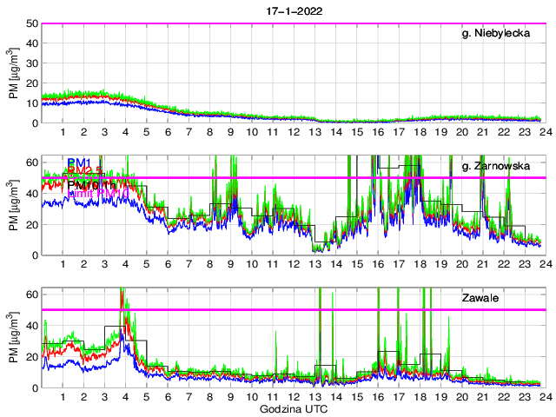The image size is (556, 417).
Task: Click y-axis tick 60 in Zarnowska chart
Action: [x=31, y=162]
